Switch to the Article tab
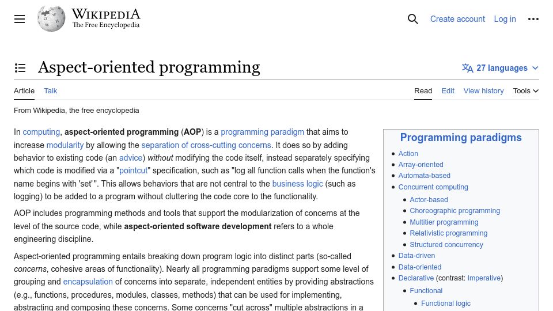Image resolution: width=553 pixels, height=311 pixels. click(x=24, y=90)
